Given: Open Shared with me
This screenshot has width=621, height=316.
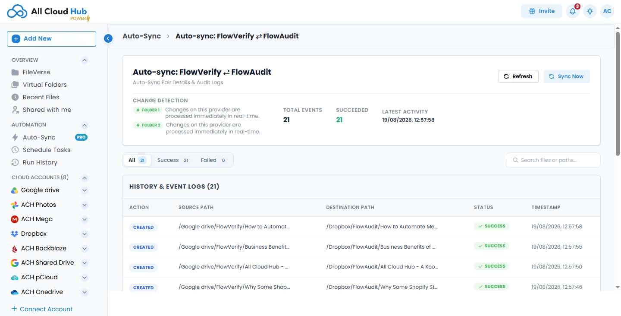Looking at the screenshot, I should pyautogui.click(x=47, y=110).
